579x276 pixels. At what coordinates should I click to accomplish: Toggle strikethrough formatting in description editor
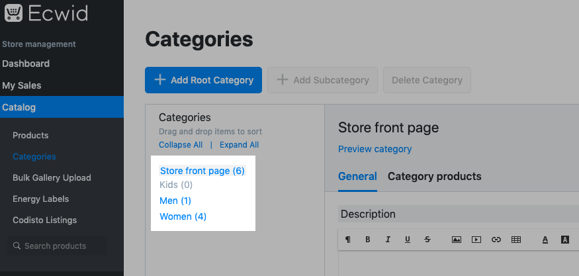coord(427,240)
